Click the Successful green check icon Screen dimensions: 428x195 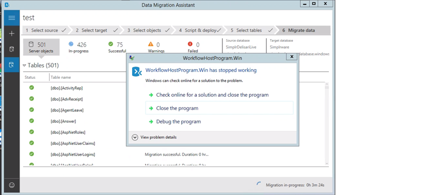110,44
